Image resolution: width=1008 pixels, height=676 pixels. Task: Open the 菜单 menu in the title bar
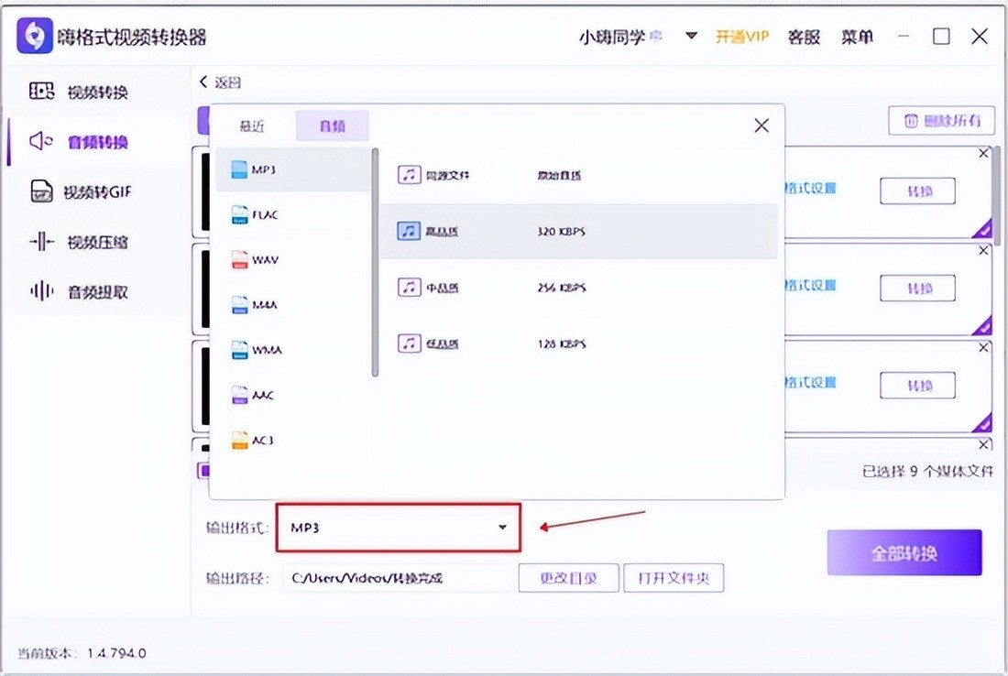pos(858,37)
